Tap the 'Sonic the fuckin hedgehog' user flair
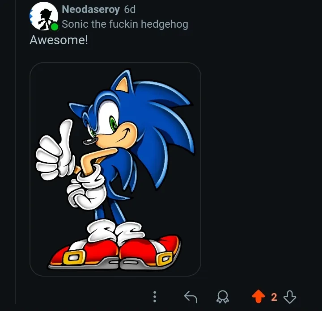This screenshot has width=322, height=311. click(x=125, y=24)
